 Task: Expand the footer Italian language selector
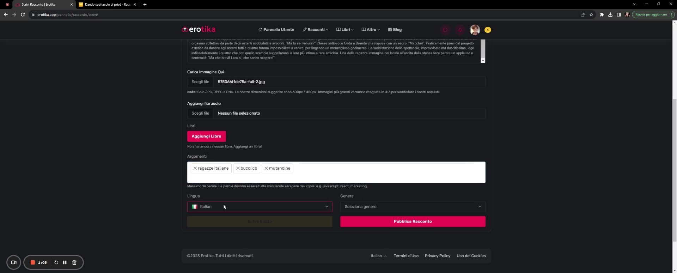click(x=378, y=256)
